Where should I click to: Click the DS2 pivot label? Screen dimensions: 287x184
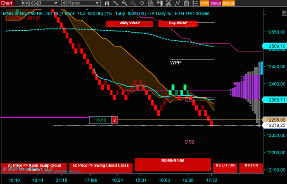click(x=190, y=142)
